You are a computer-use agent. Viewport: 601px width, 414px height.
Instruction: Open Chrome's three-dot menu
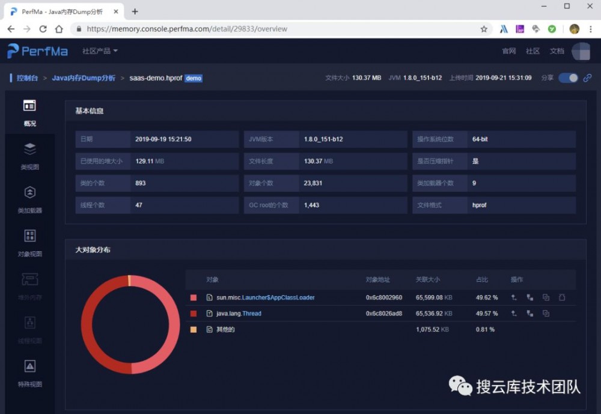591,28
